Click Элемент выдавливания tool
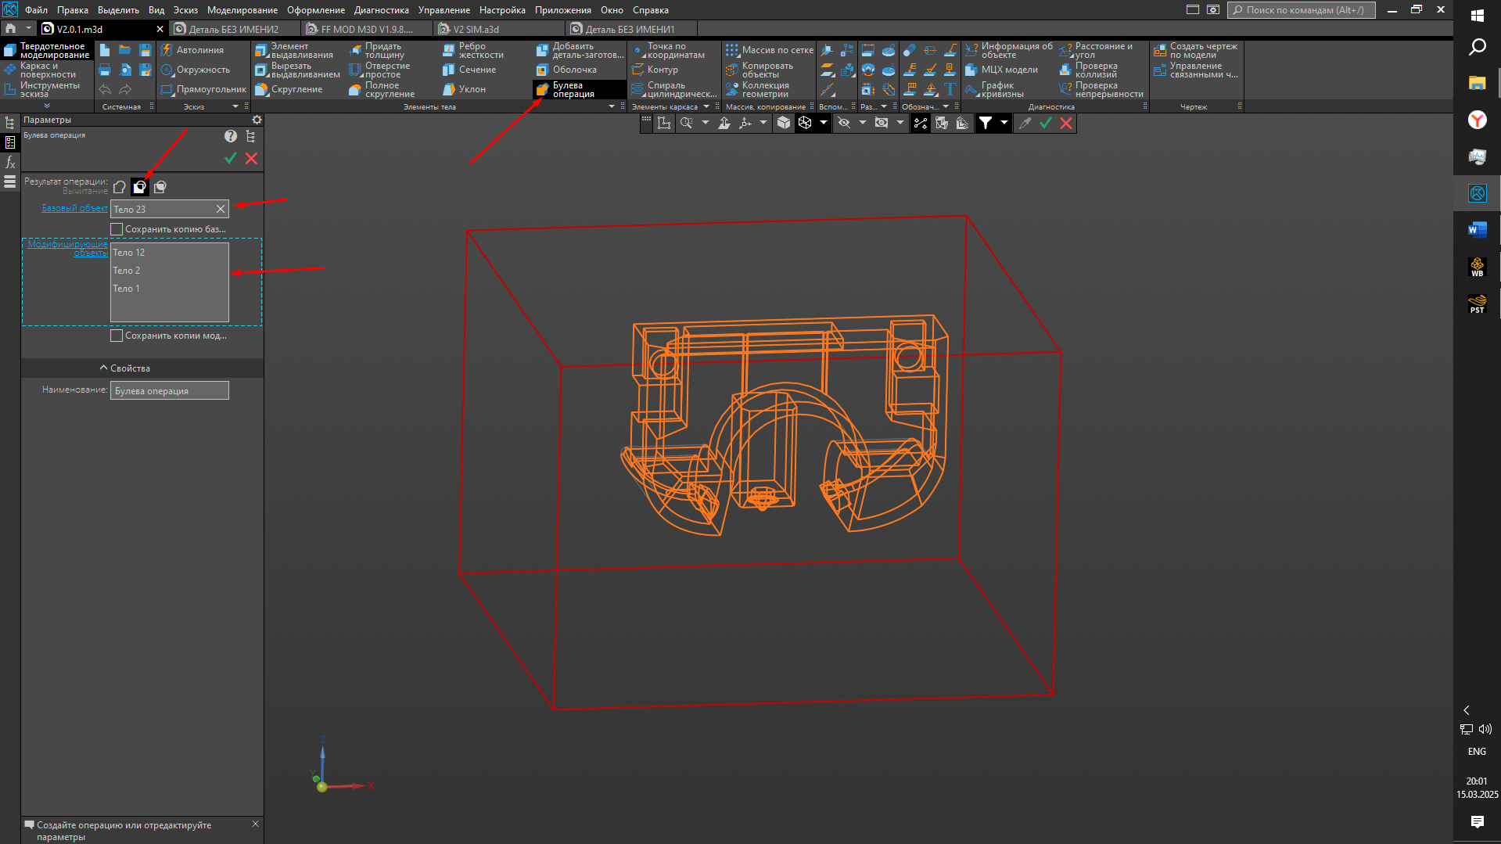 (x=296, y=51)
